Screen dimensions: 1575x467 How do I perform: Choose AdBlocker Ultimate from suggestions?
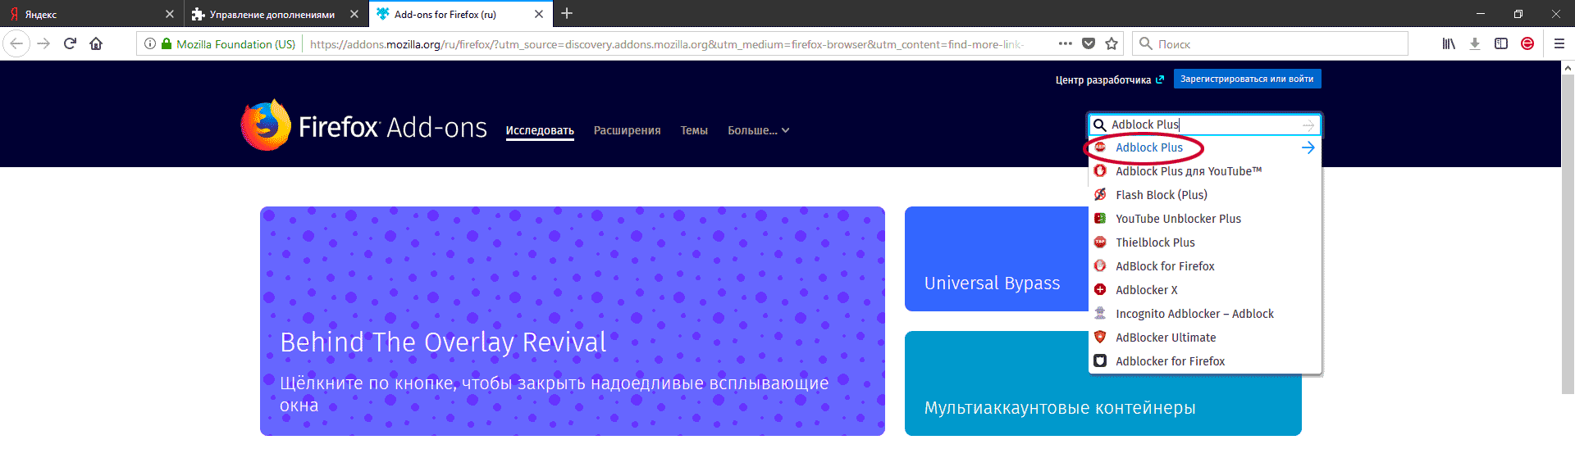tap(1166, 338)
